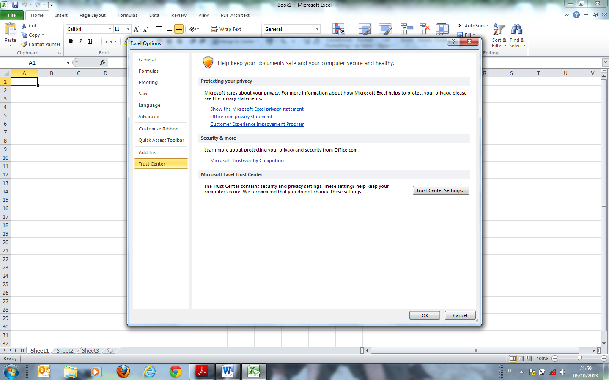The image size is (609, 380).
Task: Expand the Calibri font name dropdown
Action: click(110, 29)
